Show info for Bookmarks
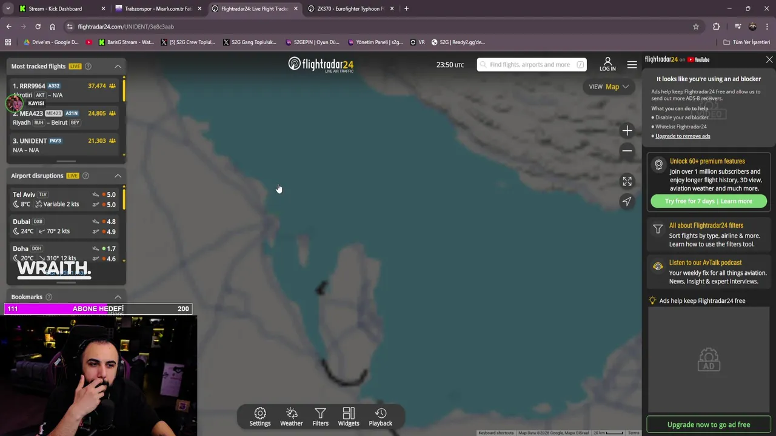Image resolution: width=776 pixels, height=436 pixels. 48,297
